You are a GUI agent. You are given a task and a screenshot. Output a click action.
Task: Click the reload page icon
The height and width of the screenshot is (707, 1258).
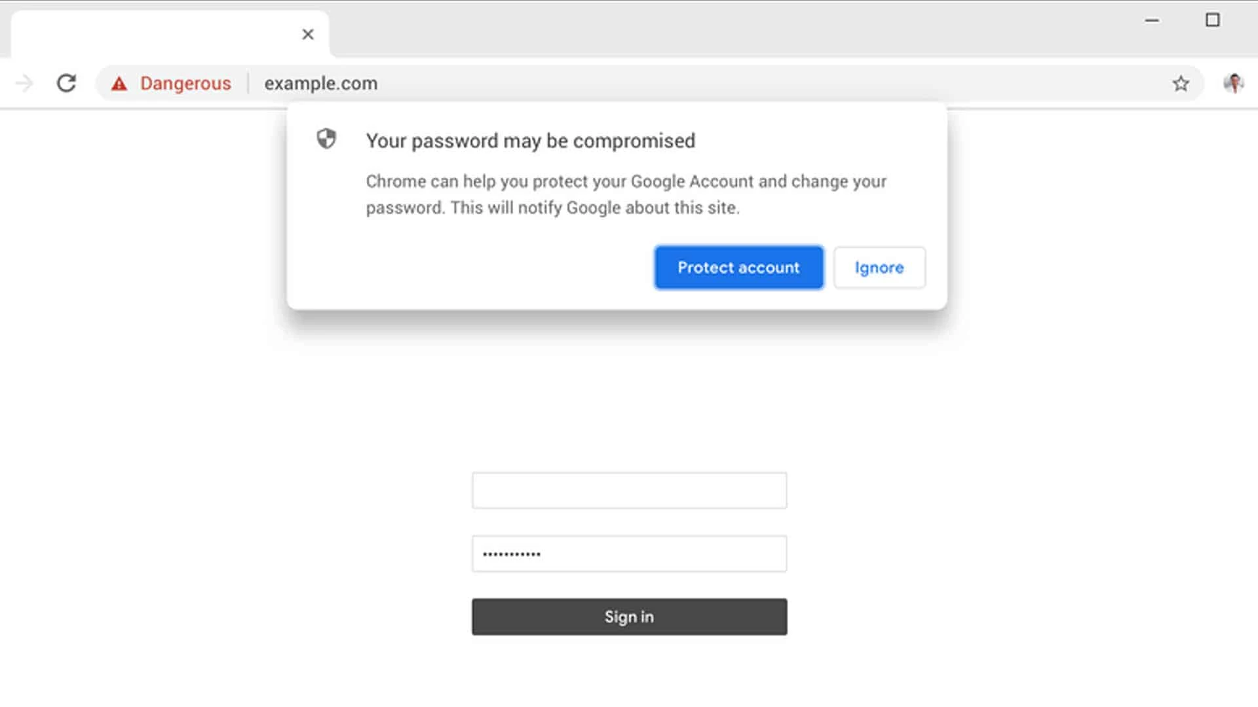(66, 83)
